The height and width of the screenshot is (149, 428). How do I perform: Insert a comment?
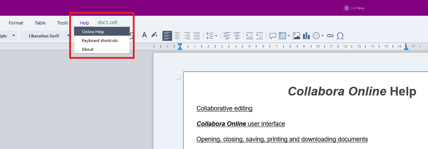[x=272, y=36]
